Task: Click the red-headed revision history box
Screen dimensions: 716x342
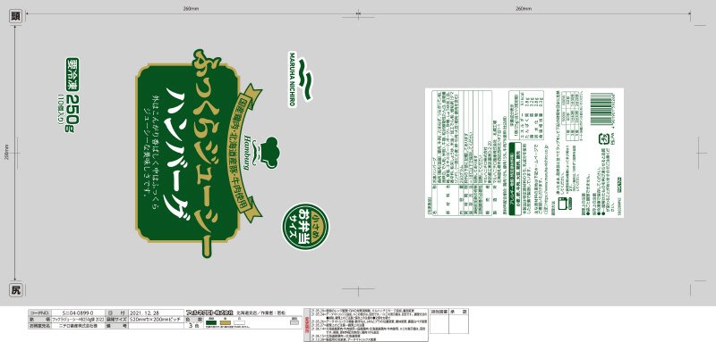Action: pyautogui.click(x=366, y=324)
